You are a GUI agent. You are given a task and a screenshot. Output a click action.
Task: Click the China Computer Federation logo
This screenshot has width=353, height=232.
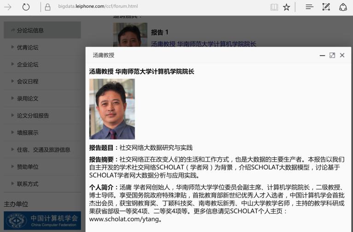(42, 220)
